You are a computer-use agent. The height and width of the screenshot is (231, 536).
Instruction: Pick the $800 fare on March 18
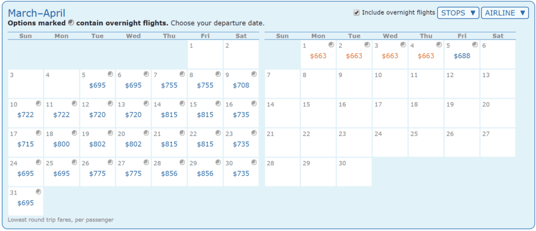(61, 144)
